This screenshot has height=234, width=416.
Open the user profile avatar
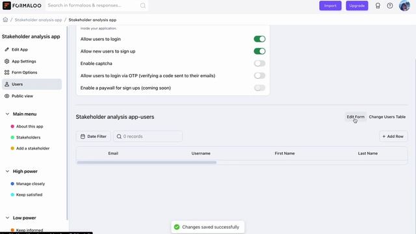coord(404,6)
